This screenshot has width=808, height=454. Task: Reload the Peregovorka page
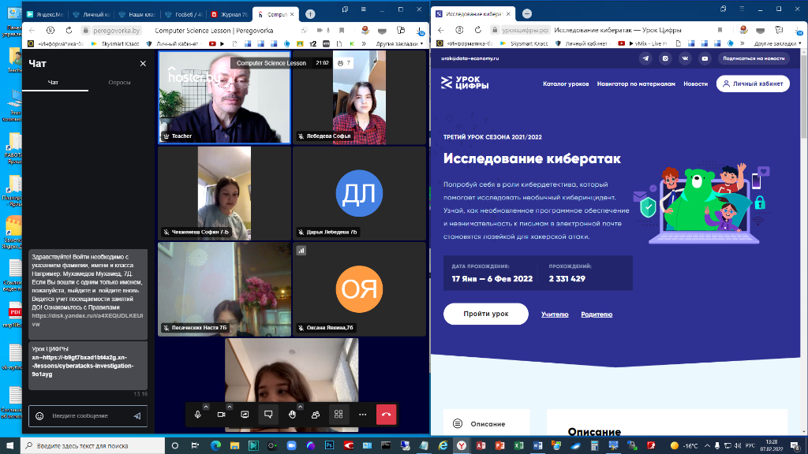coord(69,31)
